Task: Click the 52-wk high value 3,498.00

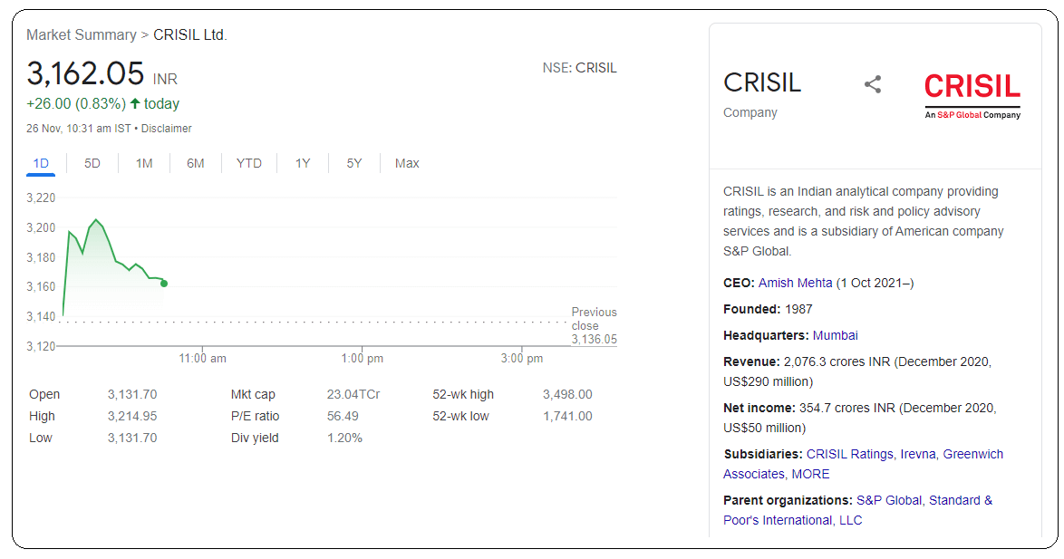Action: click(x=567, y=394)
